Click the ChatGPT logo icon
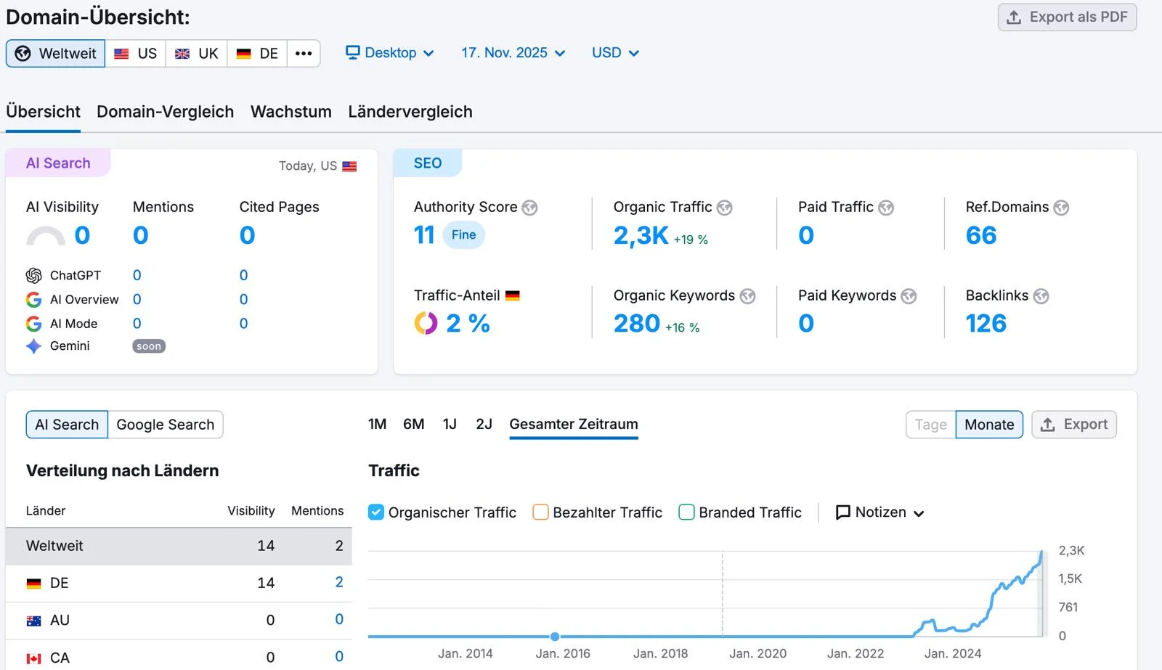This screenshot has width=1162, height=670. (34, 276)
